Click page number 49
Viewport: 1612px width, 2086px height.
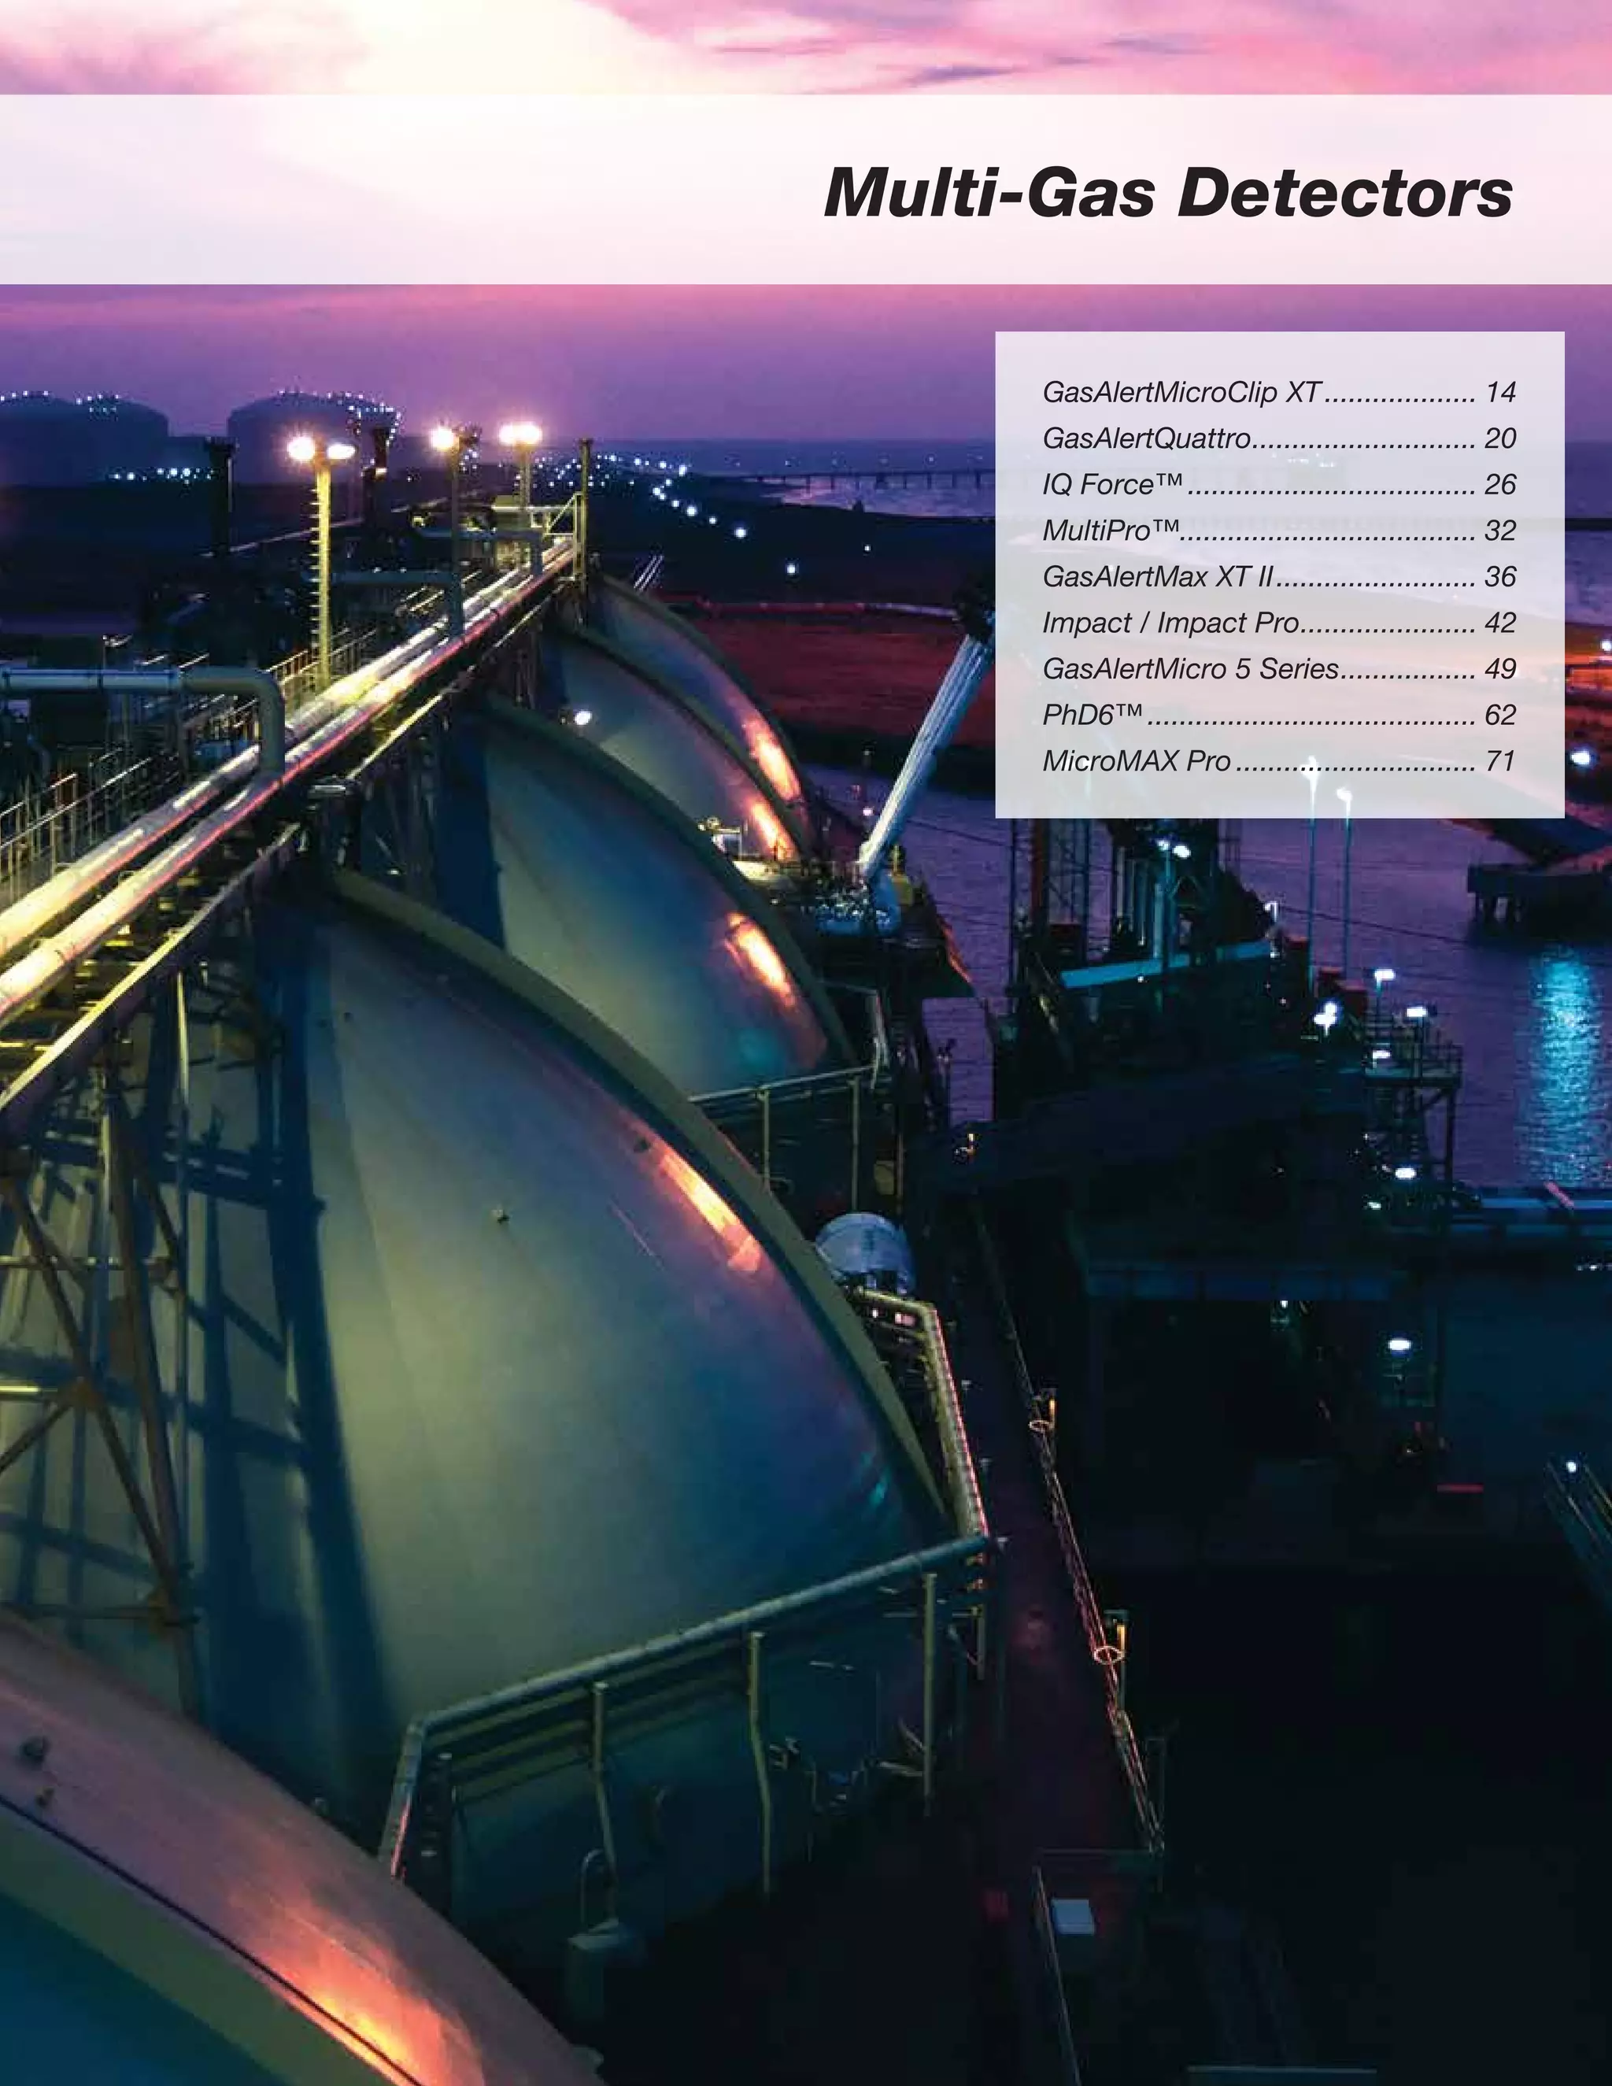[x=1500, y=668]
